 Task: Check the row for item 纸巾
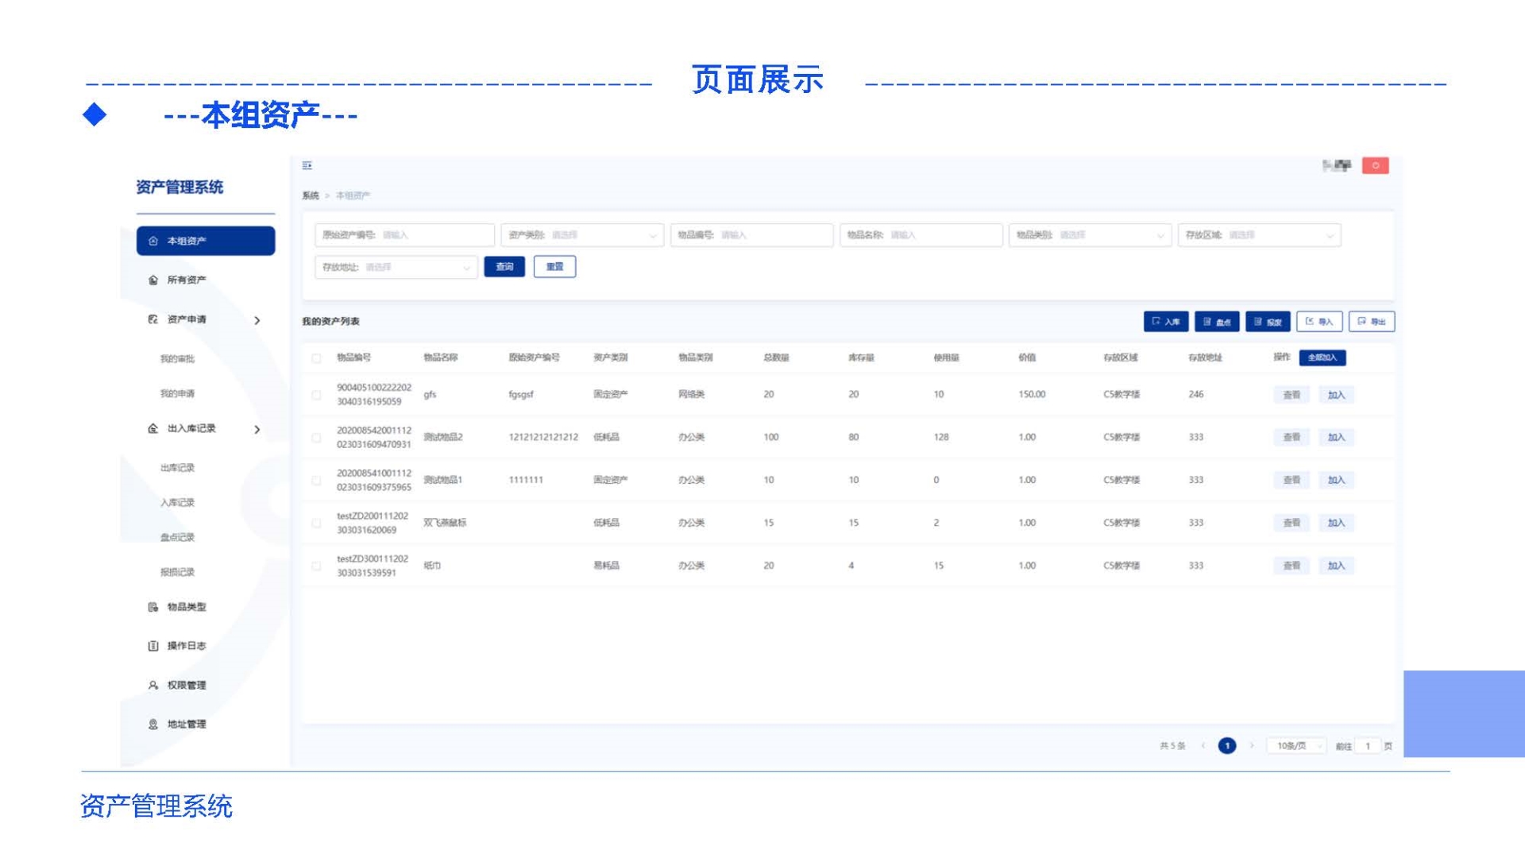(x=316, y=566)
